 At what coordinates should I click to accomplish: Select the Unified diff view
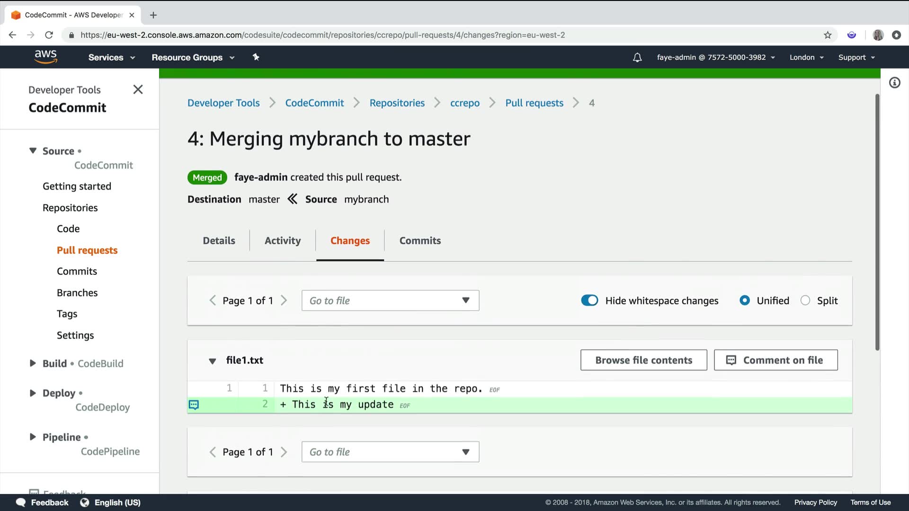(745, 301)
